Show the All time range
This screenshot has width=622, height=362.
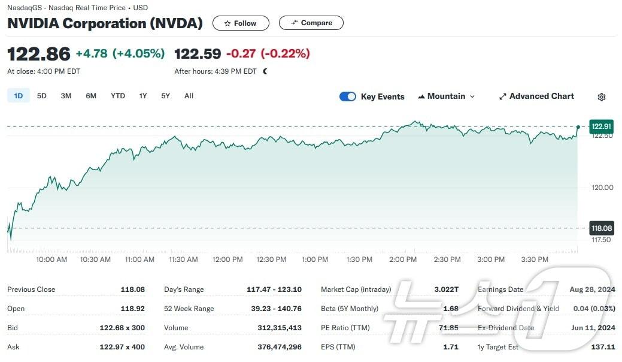[189, 96]
